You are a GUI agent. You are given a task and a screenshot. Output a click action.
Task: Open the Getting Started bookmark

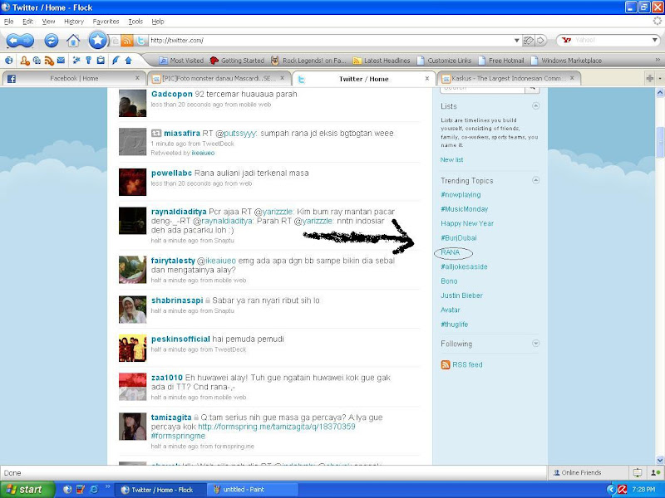click(237, 61)
